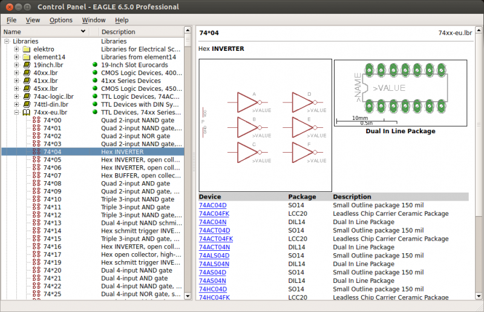
Task: Open the Help menu
Action: (122, 20)
